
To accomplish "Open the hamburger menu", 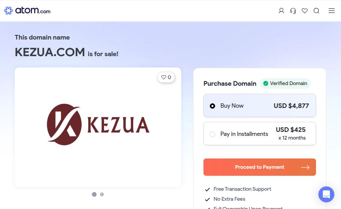I will coord(332,11).
